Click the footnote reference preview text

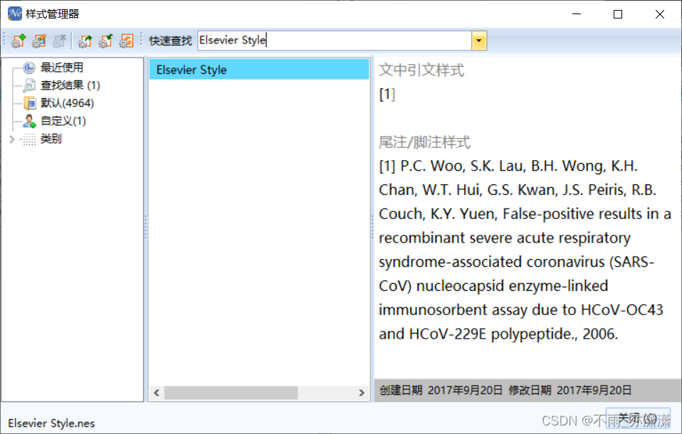click(525, 250)
